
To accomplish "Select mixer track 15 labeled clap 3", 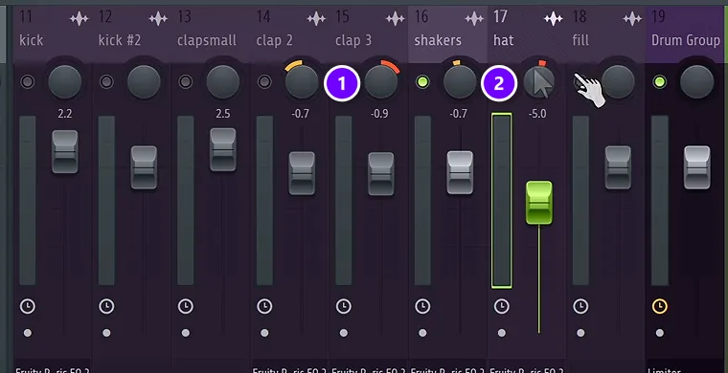I will pos(353,40).
